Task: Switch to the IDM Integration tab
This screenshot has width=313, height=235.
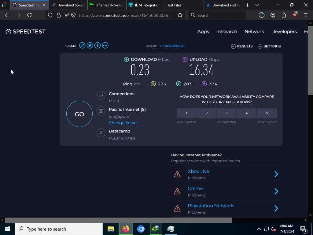Action: click(146, 5)
